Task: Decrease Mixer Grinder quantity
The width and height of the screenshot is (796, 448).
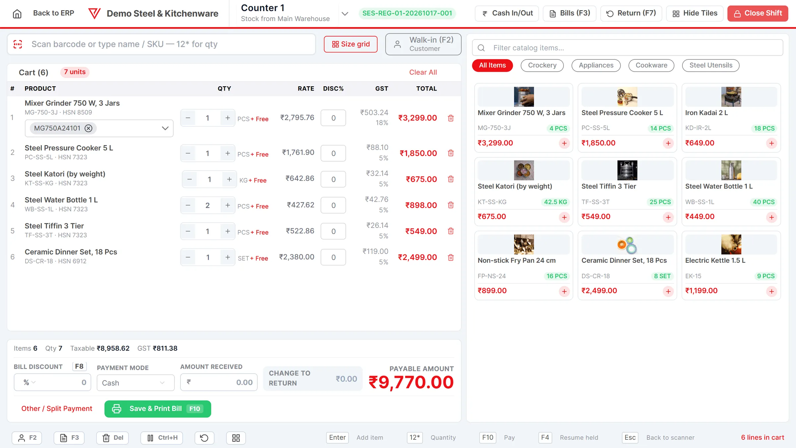Action: point(188,118)
